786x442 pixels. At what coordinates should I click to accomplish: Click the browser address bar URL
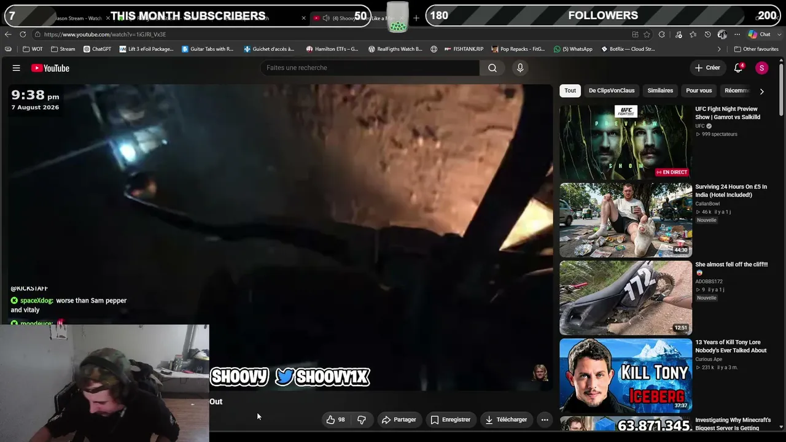tap(105, 34)
